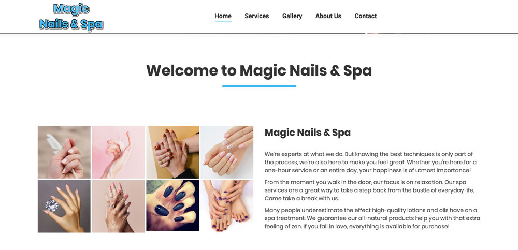Open the Contact page
The width and height of the screenshot is (518, 250).
point(365,16)
